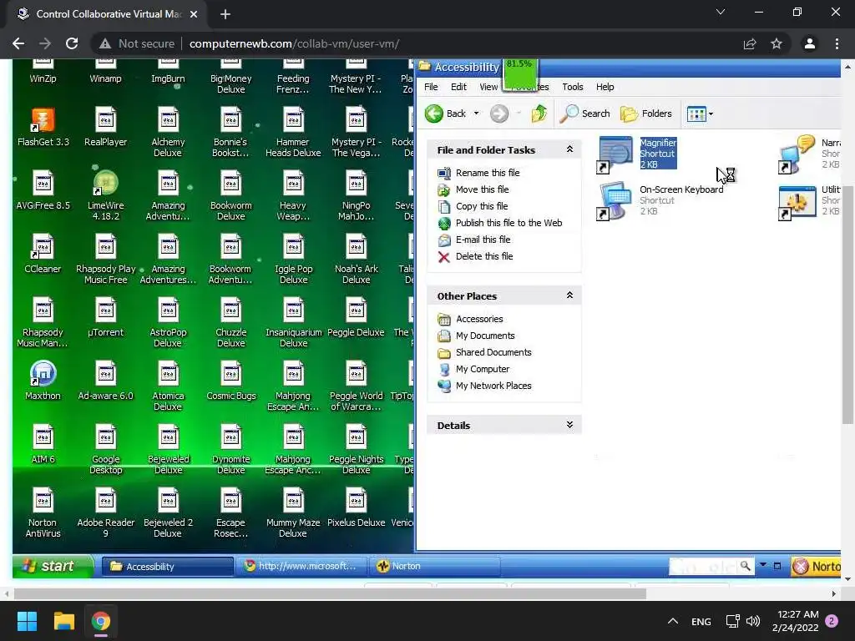Click the Search toolbar button
The height and width of the screenshot is (641, 855).
click(x=584, y=114)
